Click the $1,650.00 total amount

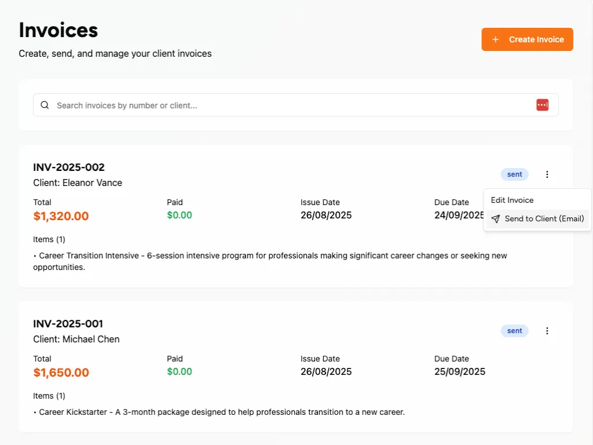pyautogui.click(x=61, y=373)
